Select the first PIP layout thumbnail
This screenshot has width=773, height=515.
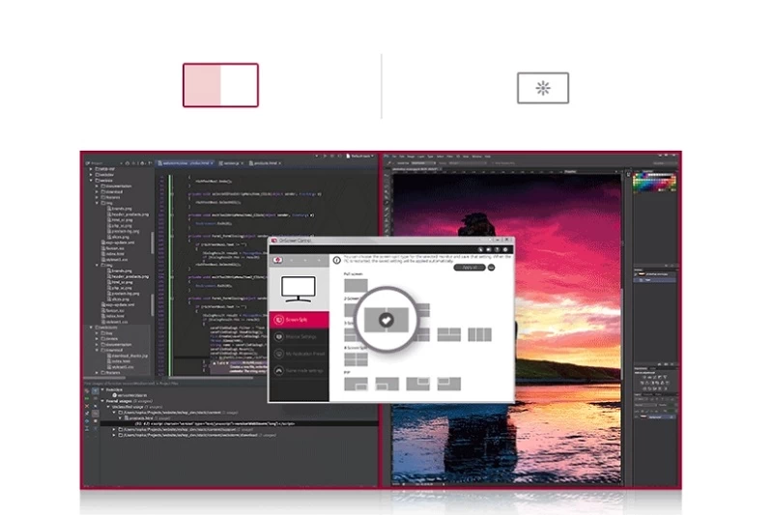pos(356,384)
